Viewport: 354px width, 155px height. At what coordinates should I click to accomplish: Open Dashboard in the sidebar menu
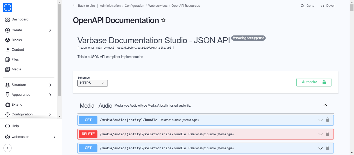pos(20,19)
